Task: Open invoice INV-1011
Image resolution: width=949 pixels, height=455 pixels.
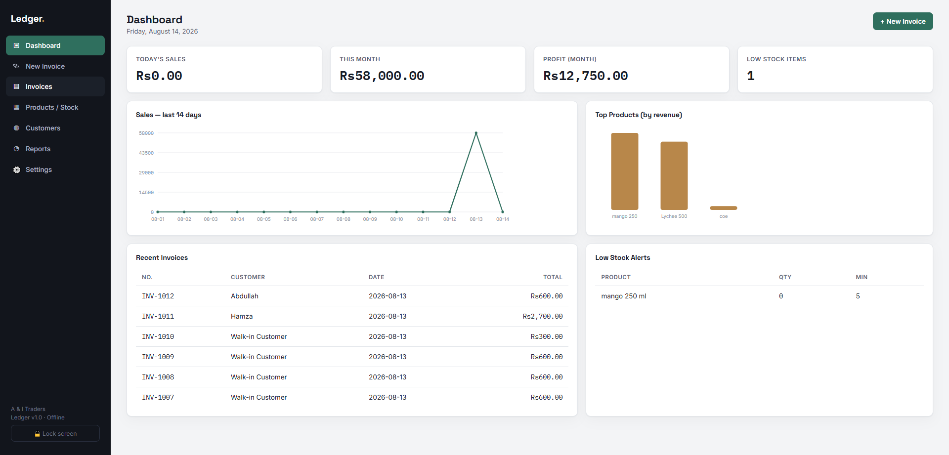Action: (x=158, y=316)
